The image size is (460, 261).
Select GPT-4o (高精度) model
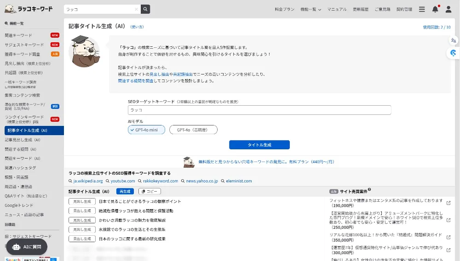click(x=193, y=130)
